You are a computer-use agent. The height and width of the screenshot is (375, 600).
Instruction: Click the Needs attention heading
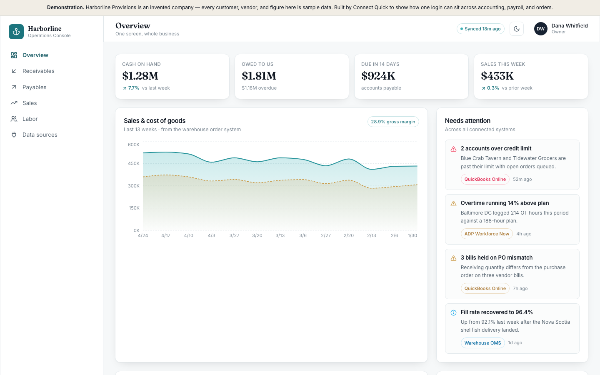pos(467,121)
